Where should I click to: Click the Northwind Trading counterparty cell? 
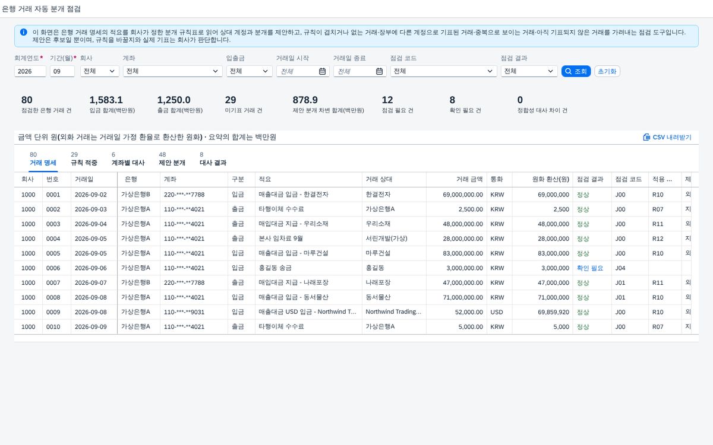coord(394,312)
